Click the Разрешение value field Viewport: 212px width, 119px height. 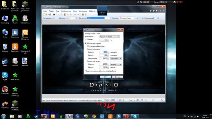[x=104, y=59]
